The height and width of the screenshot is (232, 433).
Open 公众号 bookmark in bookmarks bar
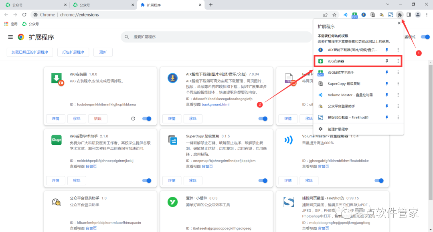[x=30, y=24]
